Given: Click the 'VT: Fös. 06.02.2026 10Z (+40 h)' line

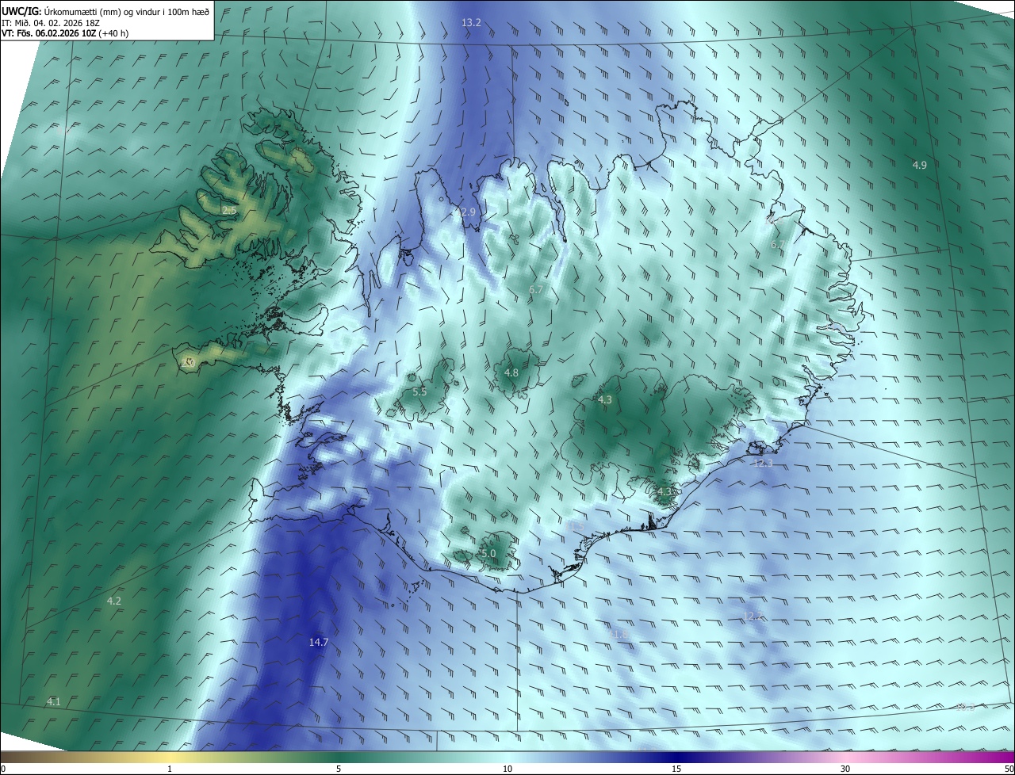Looking at the screenshot, I should (65, 33).
